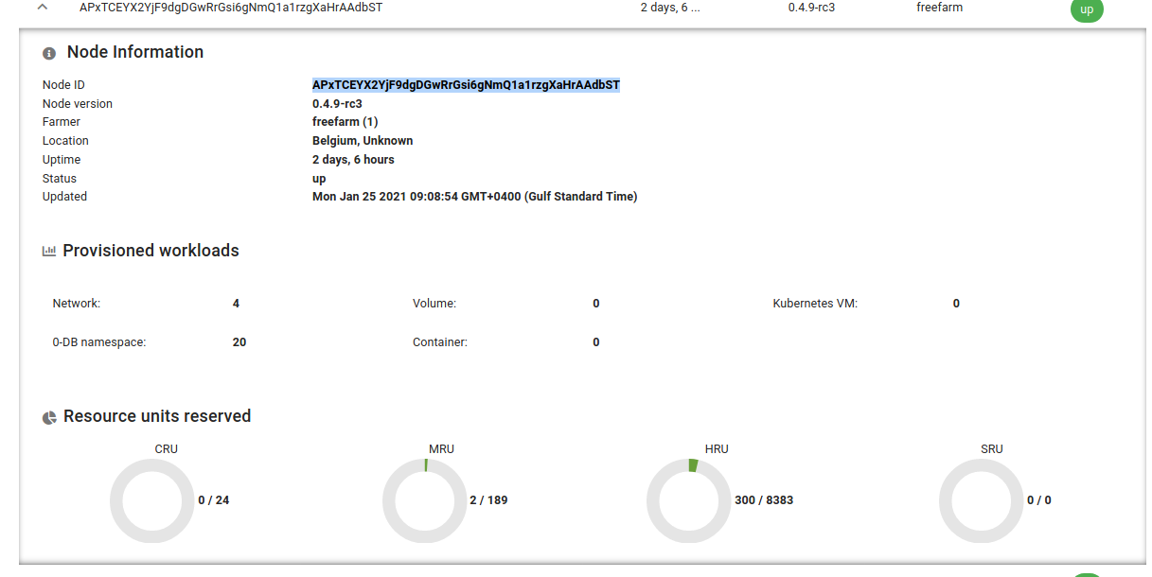Click the Node Information info icon
The height and width of the screenshot is (577, 1152).
pos(49,54)
